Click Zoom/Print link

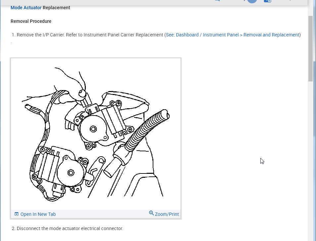coord(167,214)
